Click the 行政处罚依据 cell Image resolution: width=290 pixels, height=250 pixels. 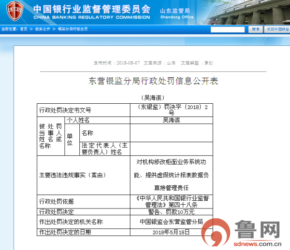coord(84,202)
